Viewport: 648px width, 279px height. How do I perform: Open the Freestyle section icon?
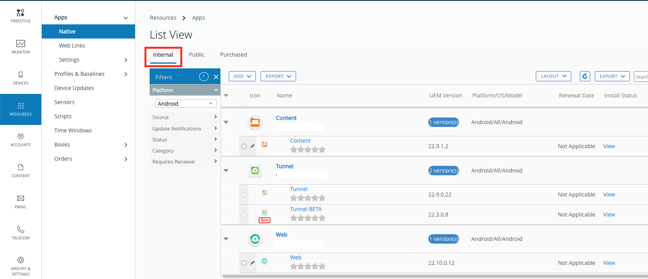point(20,13)
